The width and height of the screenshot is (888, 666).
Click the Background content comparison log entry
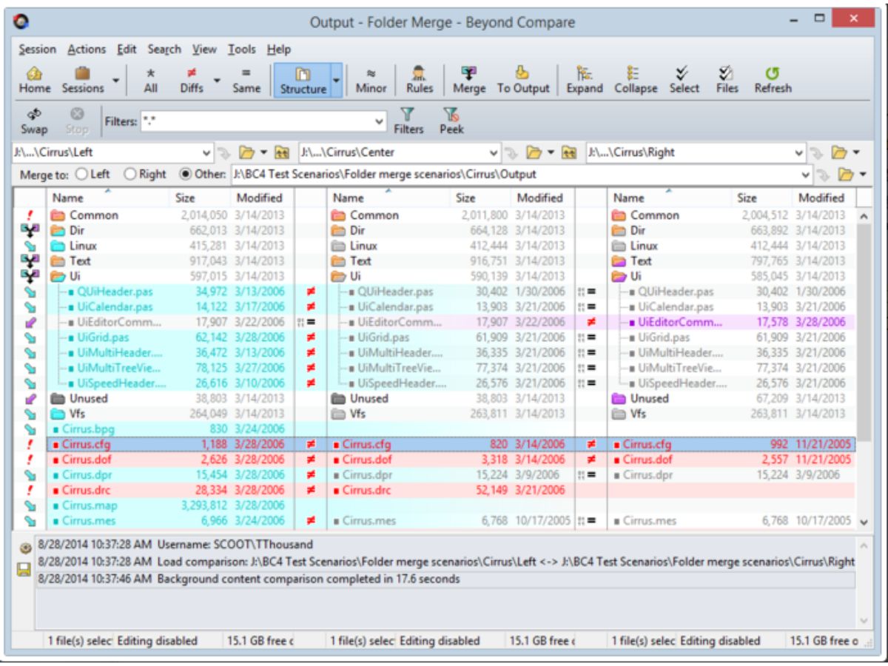tap(445, 579)
